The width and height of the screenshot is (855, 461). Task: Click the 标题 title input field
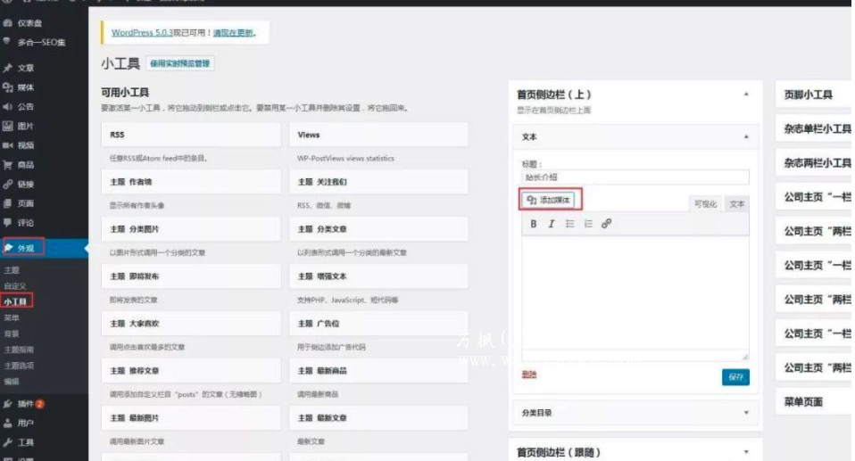coord(634,177)
